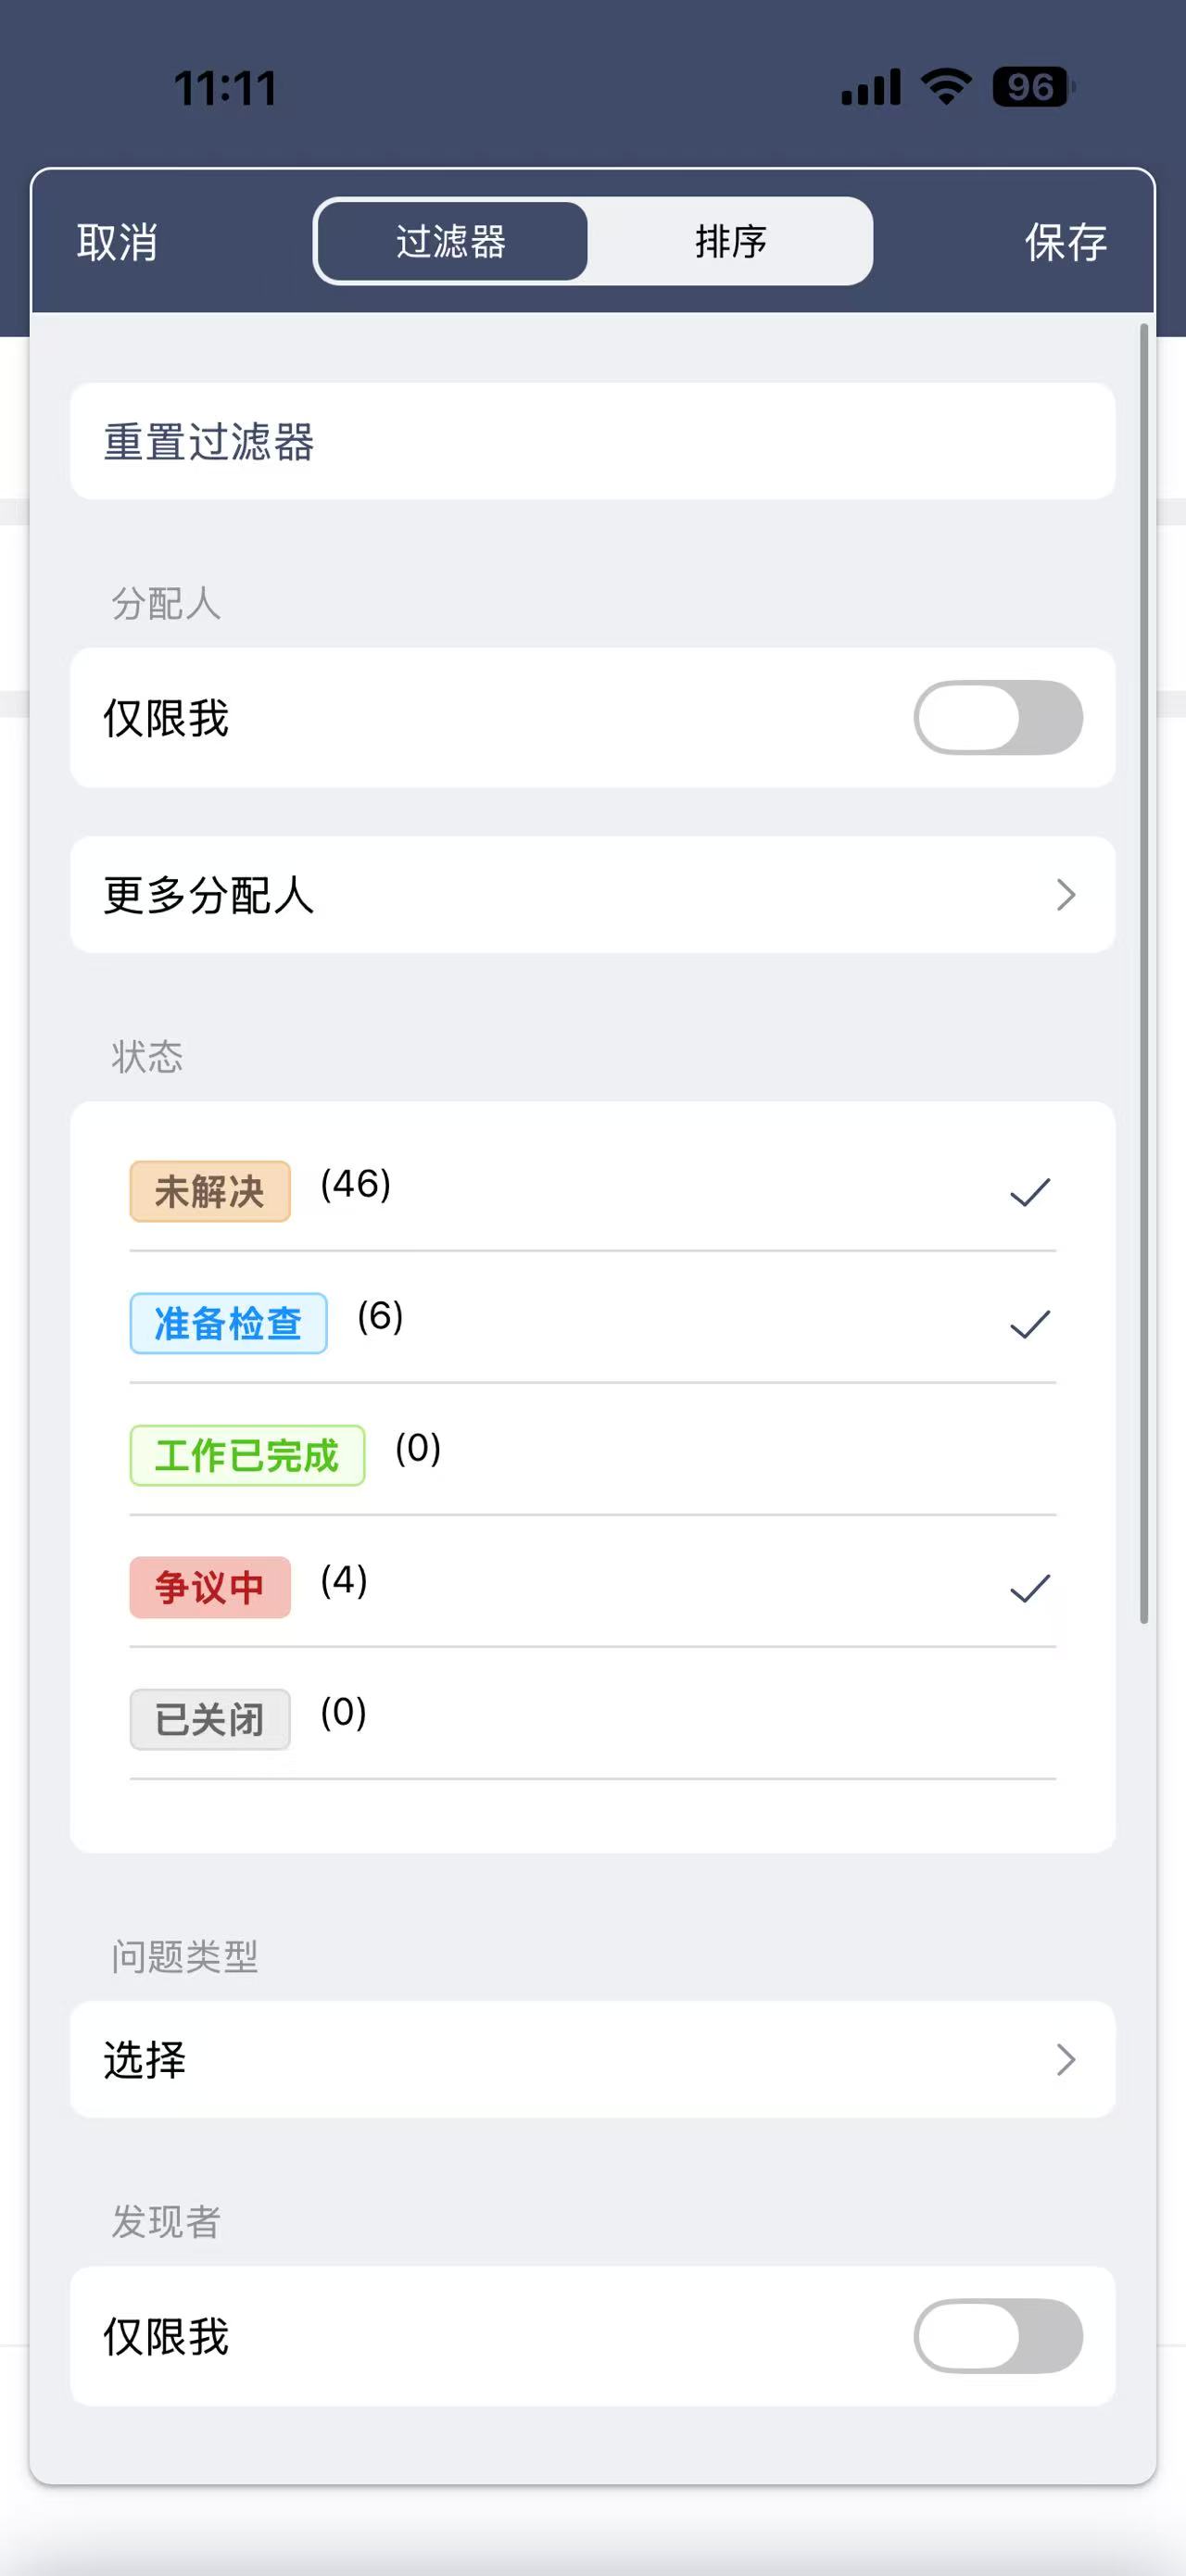Switch to the 排序 tab

coord(730,242)
